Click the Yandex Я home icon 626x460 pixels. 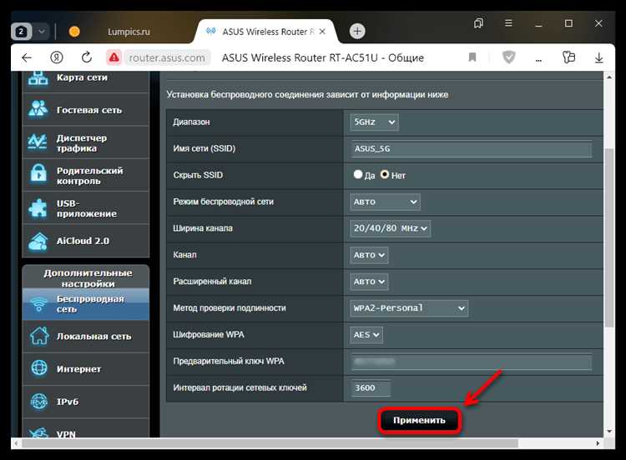coord(57,57)
